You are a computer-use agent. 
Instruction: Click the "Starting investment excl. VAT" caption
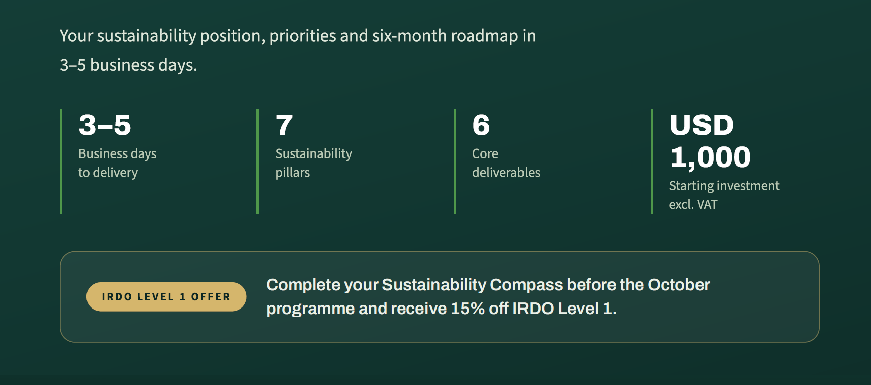click(724, 195)
